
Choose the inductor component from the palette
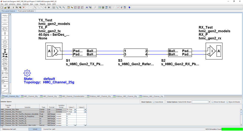coord(5,24)
